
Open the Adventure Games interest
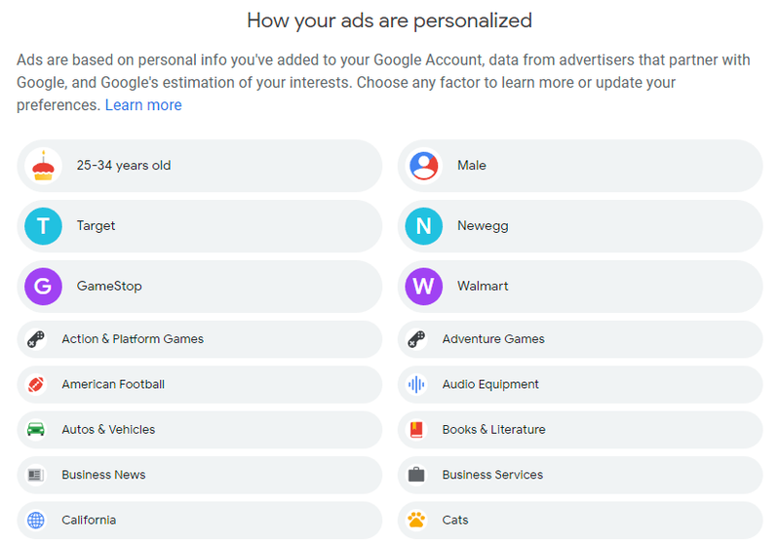coord(580,339)
